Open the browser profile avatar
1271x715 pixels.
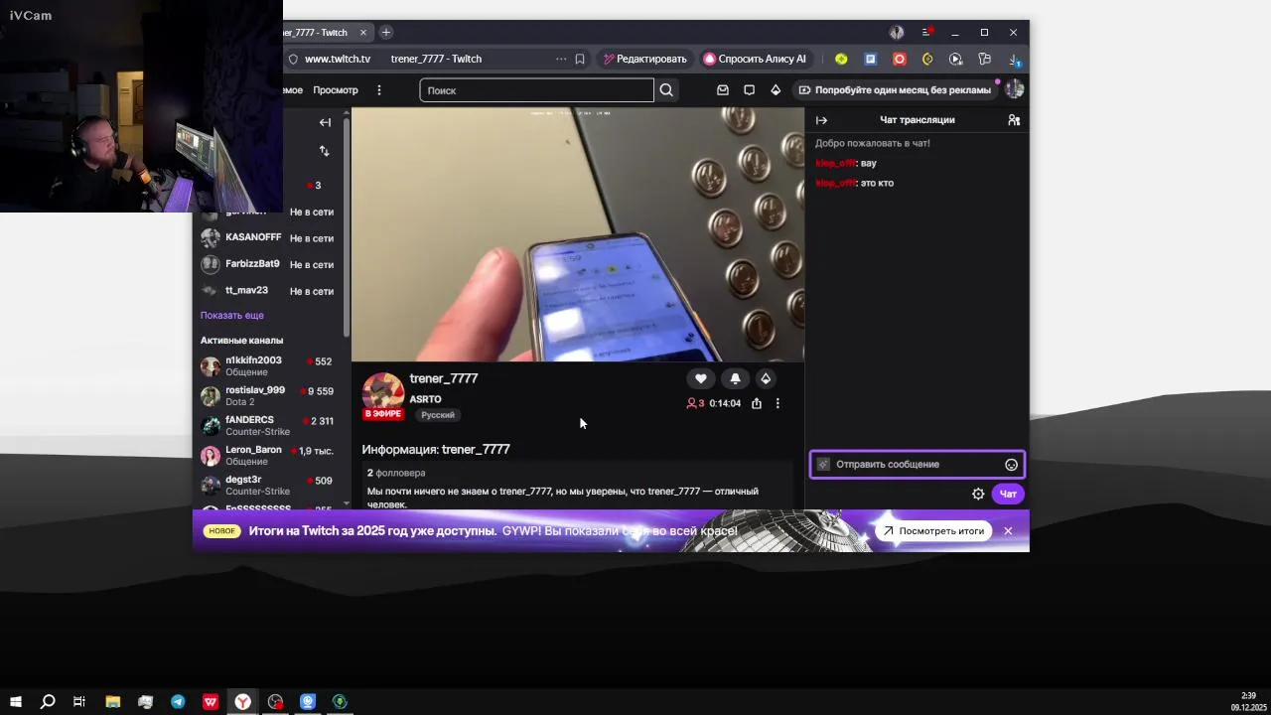897,33
